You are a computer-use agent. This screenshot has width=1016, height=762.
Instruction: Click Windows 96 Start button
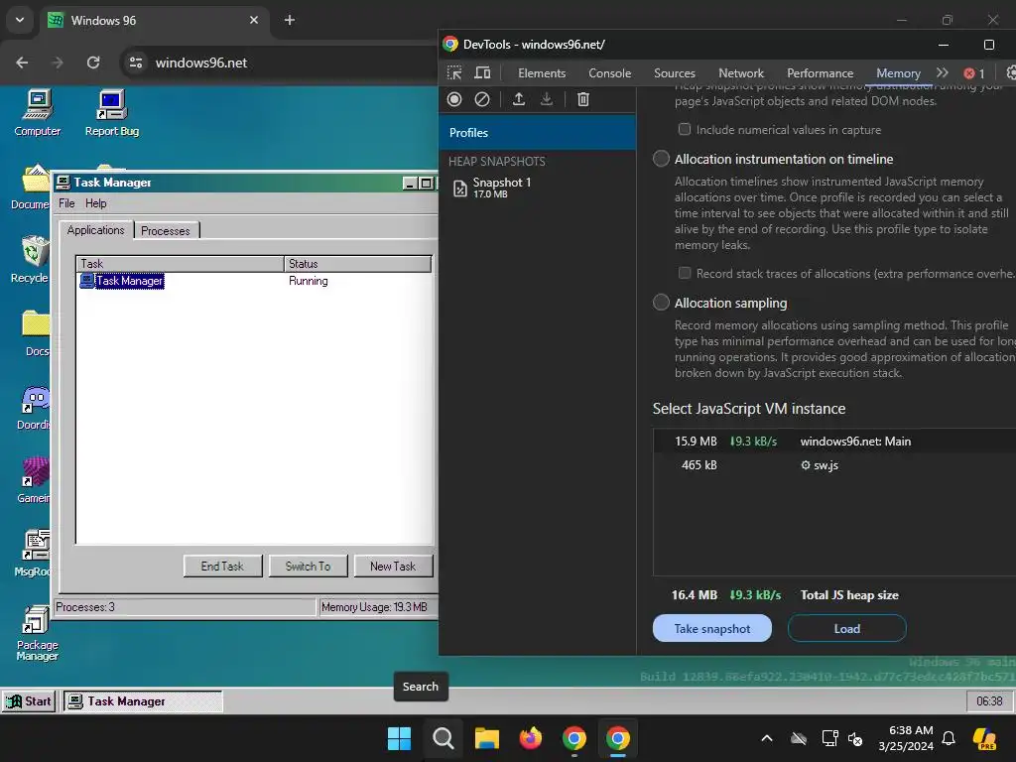click(29, 701)
